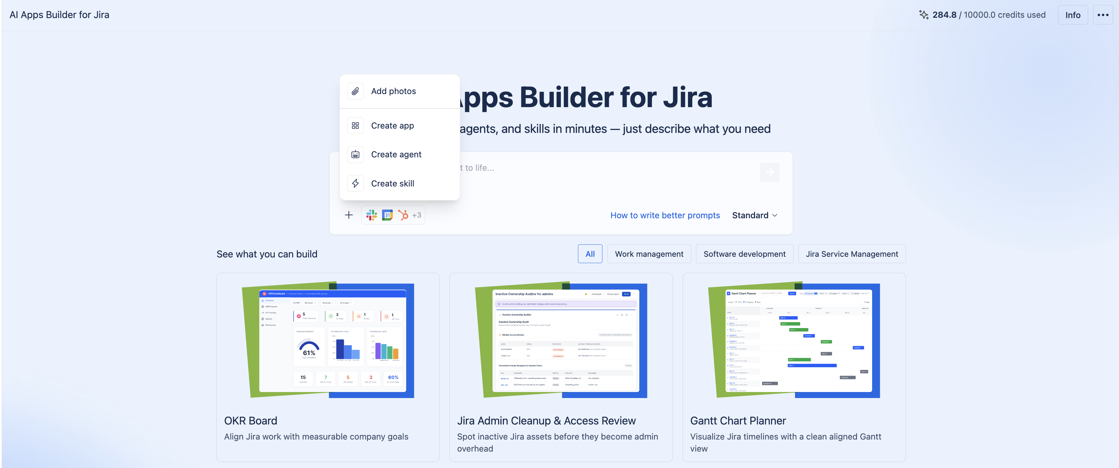Click the Create skill lightning icon
1119x468 pixels.
(355, 184)
